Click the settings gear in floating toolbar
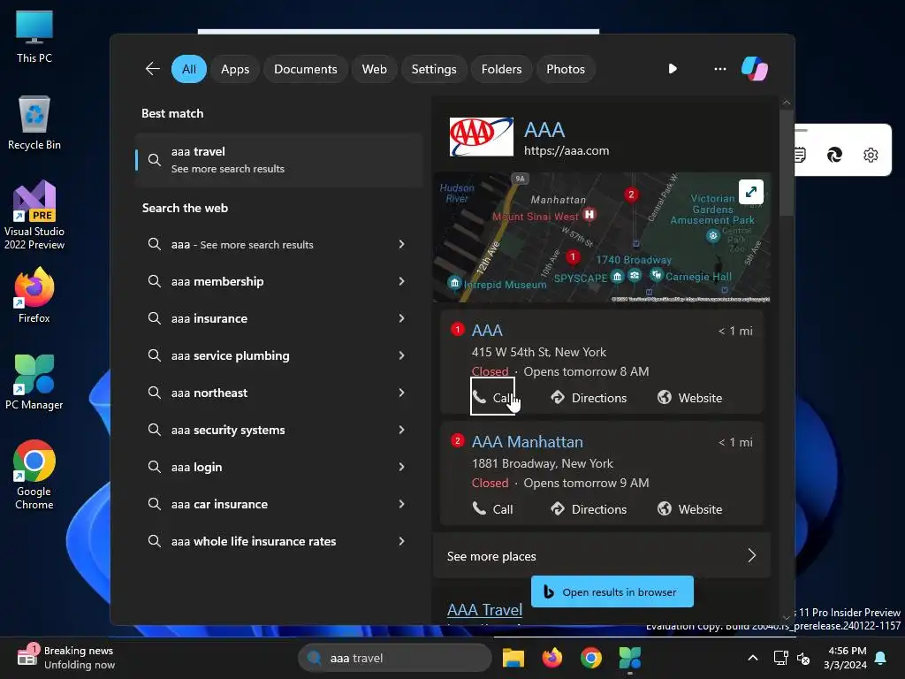Viewport: 905px width, 679px height. [871, 155]
